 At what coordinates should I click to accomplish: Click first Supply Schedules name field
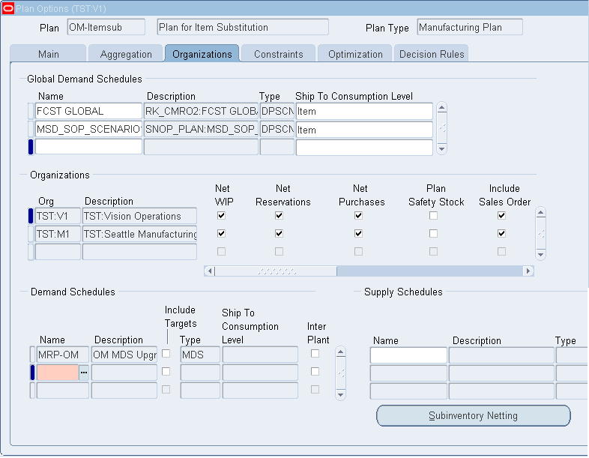coord(408,355)
